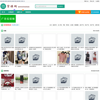Click the 搜索 search button

click(61, 6)
